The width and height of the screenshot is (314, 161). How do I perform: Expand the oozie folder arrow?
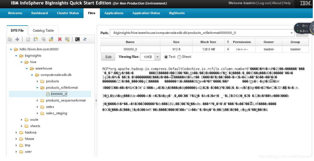click(22, 120)
